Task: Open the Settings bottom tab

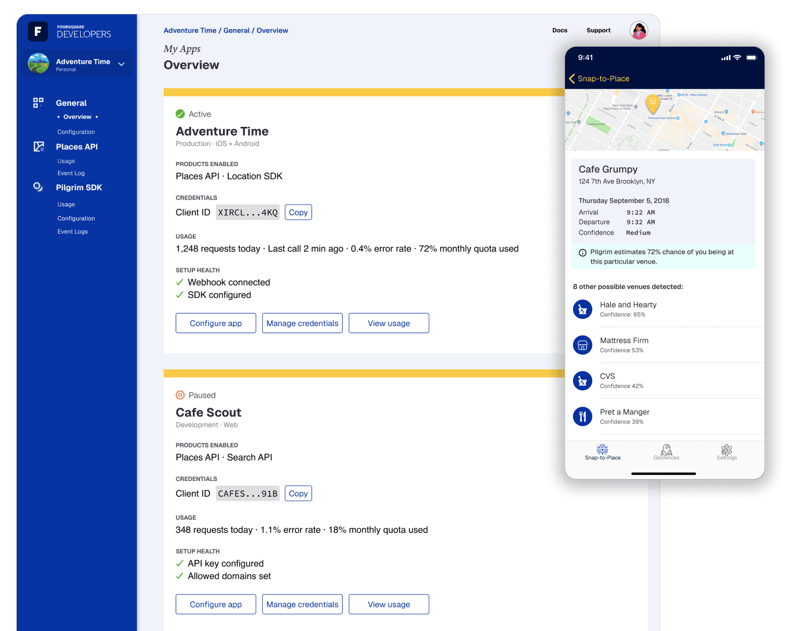Action: [x=726, y=452]
